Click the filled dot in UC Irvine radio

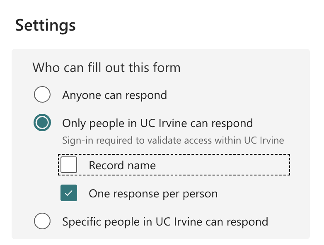tap(42, 123)
